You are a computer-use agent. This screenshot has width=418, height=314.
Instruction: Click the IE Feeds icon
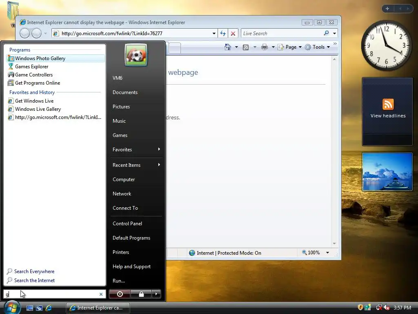tap(246, 47)
